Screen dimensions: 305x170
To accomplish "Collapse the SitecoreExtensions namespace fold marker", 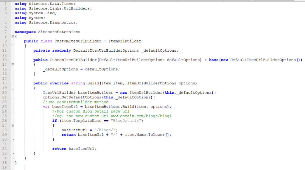I will coord(13,37).
